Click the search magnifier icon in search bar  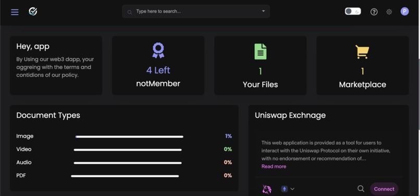point(130,12)
